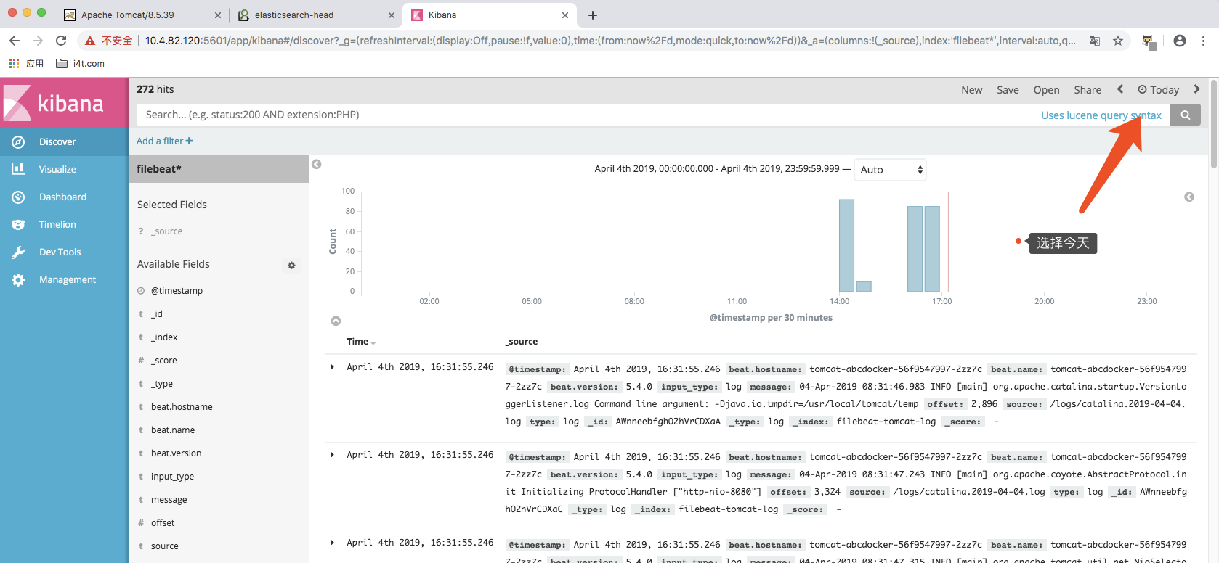
Task: Expand the third log document row
Action: pyautogui.click(x=333, y=543)
